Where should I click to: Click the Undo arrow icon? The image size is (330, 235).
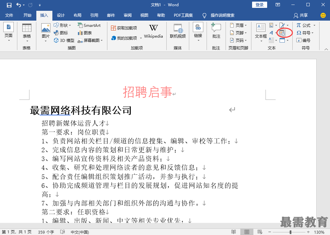click(19, 5)
